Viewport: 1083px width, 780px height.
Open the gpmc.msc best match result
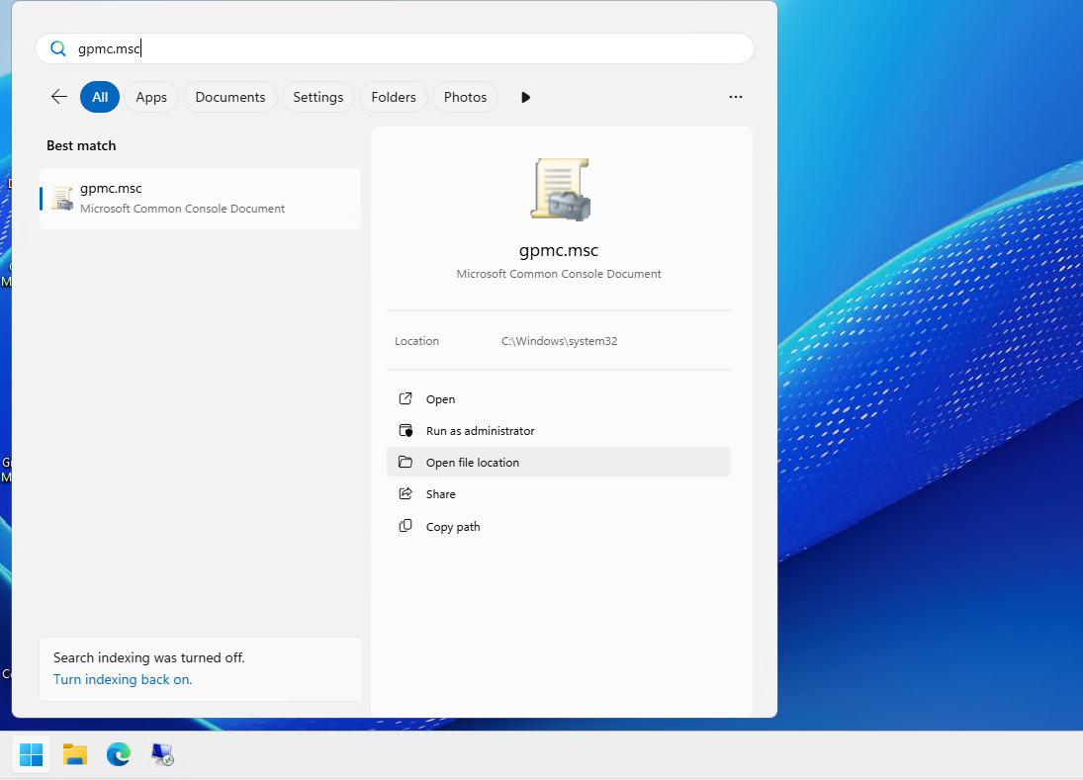201,198
